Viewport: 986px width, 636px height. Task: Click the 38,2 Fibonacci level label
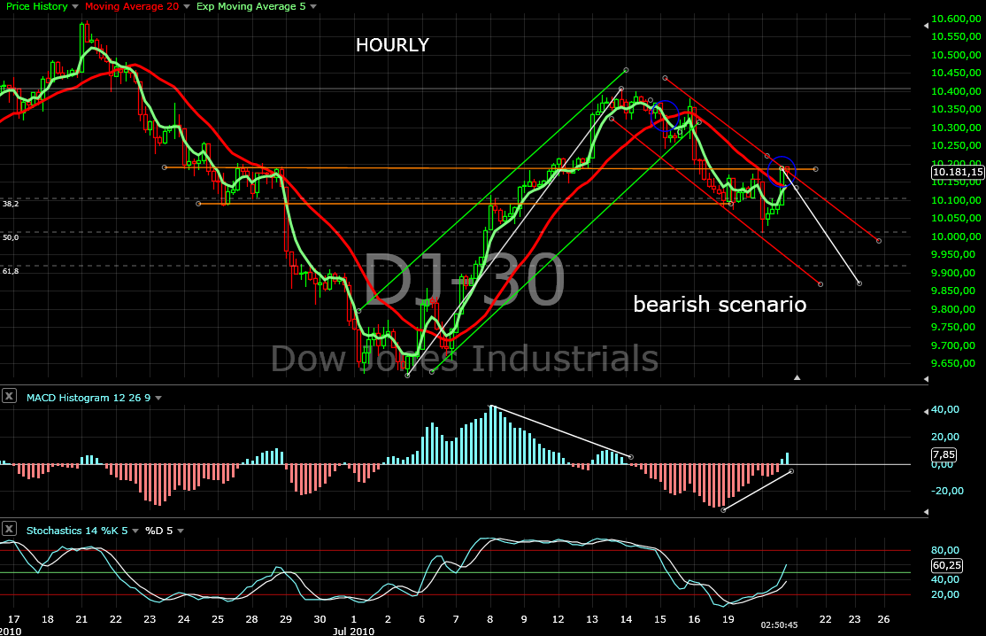11,204
